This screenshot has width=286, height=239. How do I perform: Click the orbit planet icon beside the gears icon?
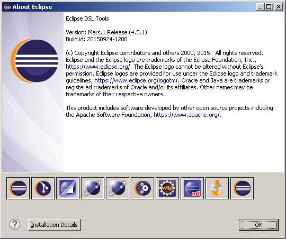tap(118, 188)
